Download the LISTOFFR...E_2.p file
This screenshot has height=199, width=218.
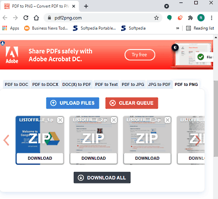93,158
